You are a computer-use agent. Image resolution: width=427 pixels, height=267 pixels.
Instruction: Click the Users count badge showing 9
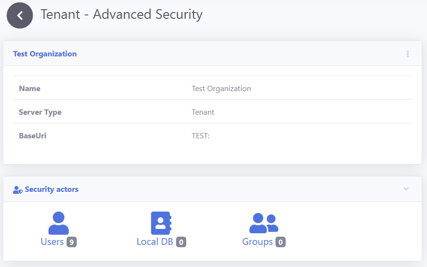click(71, 242)
